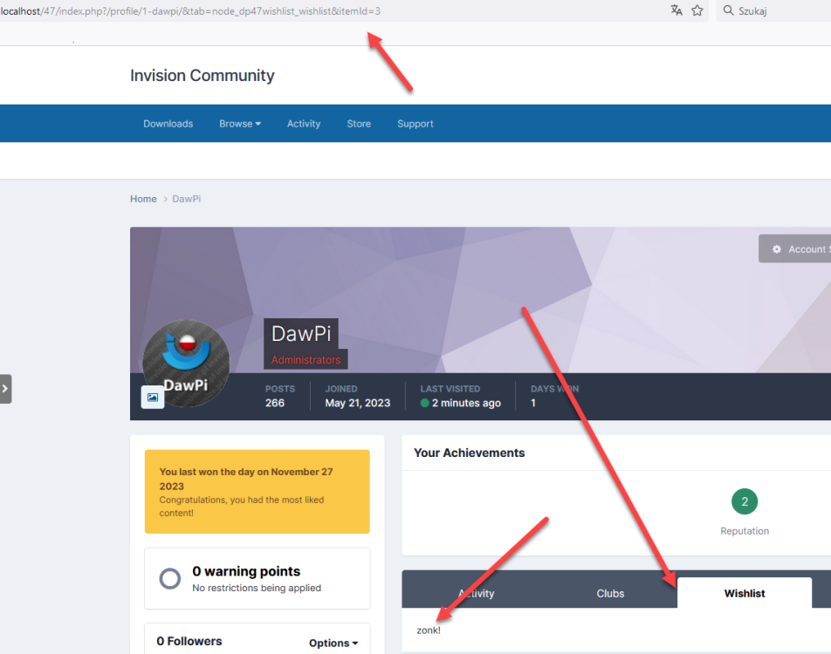Bookmark this page with the star icon
This screenshot has width=831, height=654.
(697, 10)
